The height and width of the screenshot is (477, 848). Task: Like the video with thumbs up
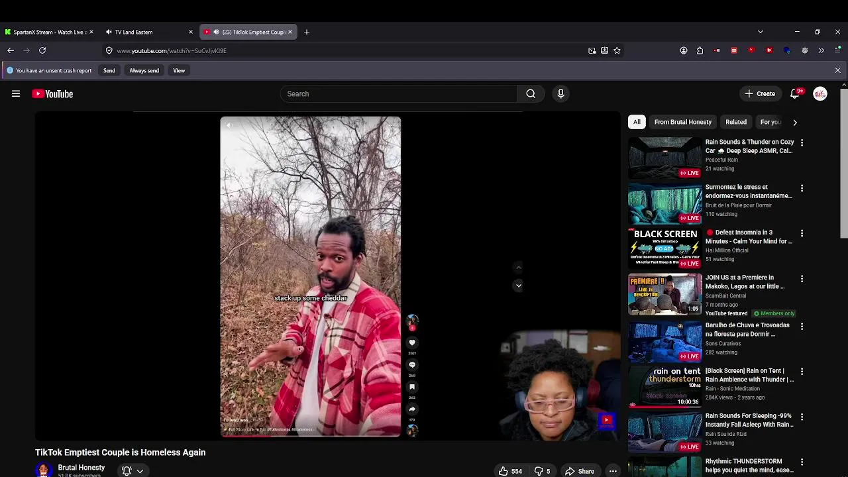510,471
